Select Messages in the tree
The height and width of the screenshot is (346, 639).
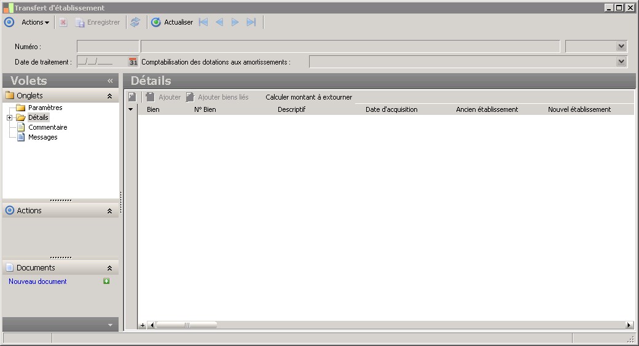coord(43,137)
